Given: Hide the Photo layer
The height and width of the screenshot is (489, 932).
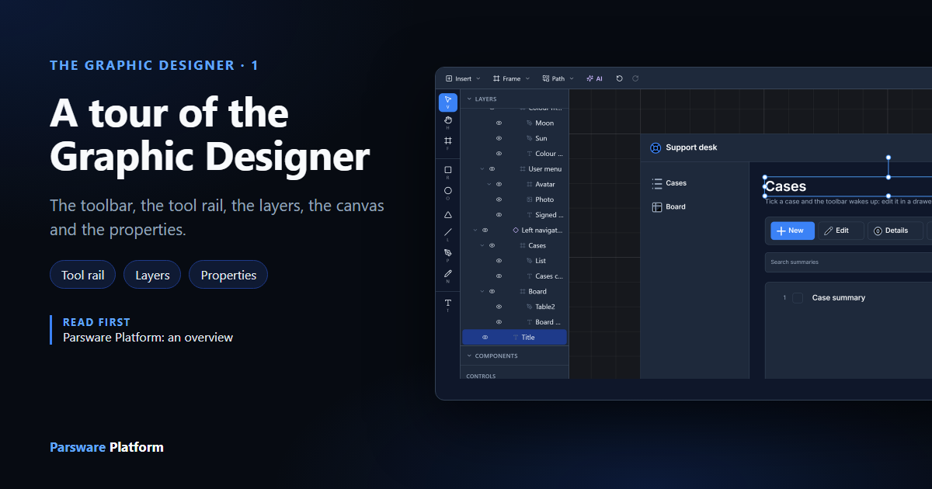Looking at the screenshot, I should pos(499,199).
